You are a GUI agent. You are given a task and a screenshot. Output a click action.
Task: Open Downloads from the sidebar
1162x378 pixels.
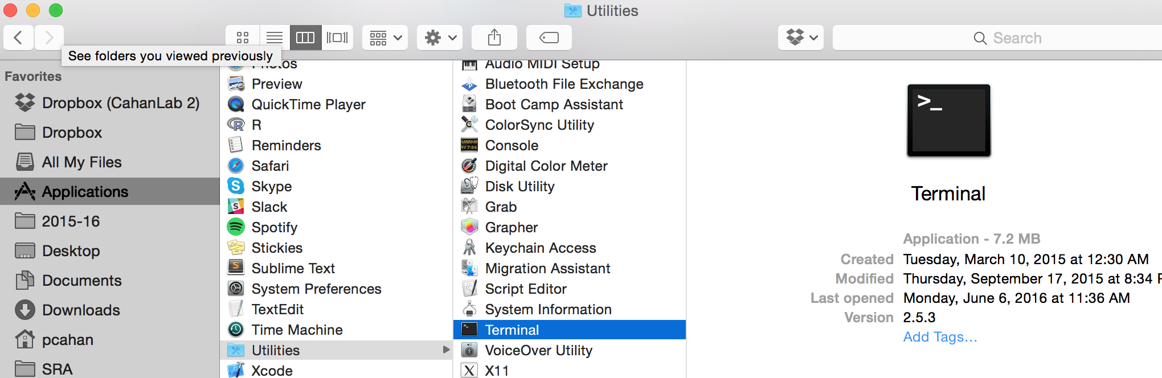pos(110,310)
